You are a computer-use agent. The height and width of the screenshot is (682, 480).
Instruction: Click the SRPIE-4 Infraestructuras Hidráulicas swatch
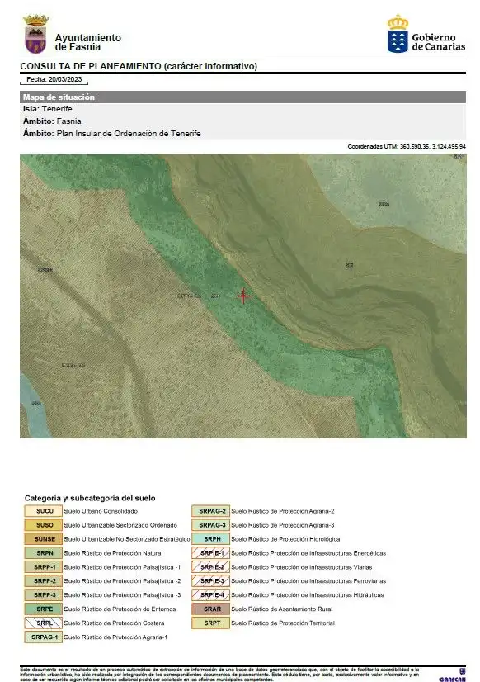210,595
